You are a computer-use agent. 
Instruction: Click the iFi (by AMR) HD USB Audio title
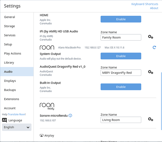(59, 32)
